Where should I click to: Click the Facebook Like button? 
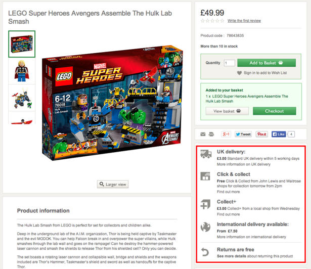[279, 134]
